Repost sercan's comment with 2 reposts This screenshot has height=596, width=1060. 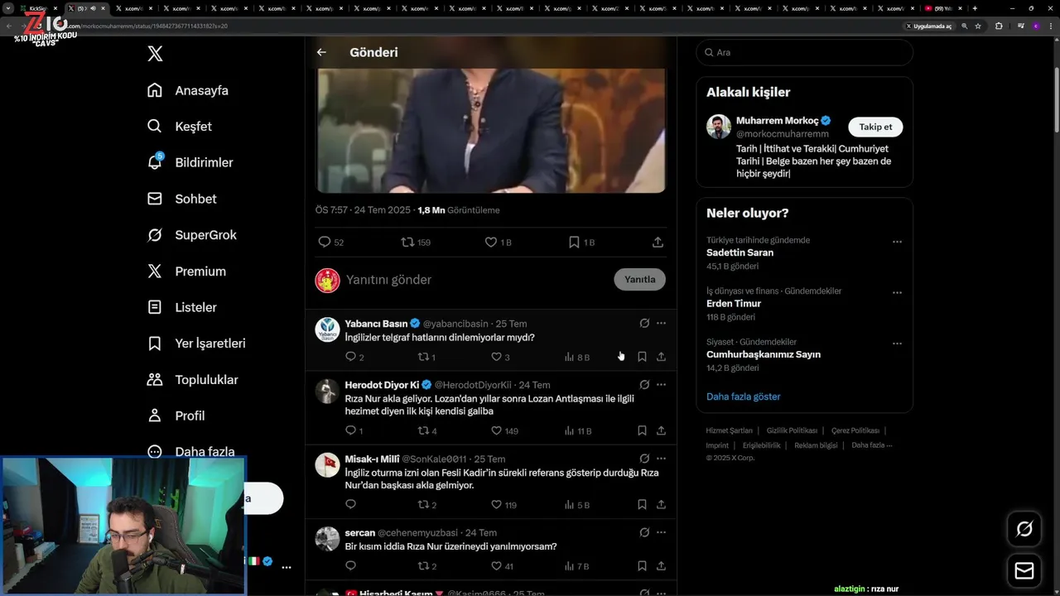426,566
